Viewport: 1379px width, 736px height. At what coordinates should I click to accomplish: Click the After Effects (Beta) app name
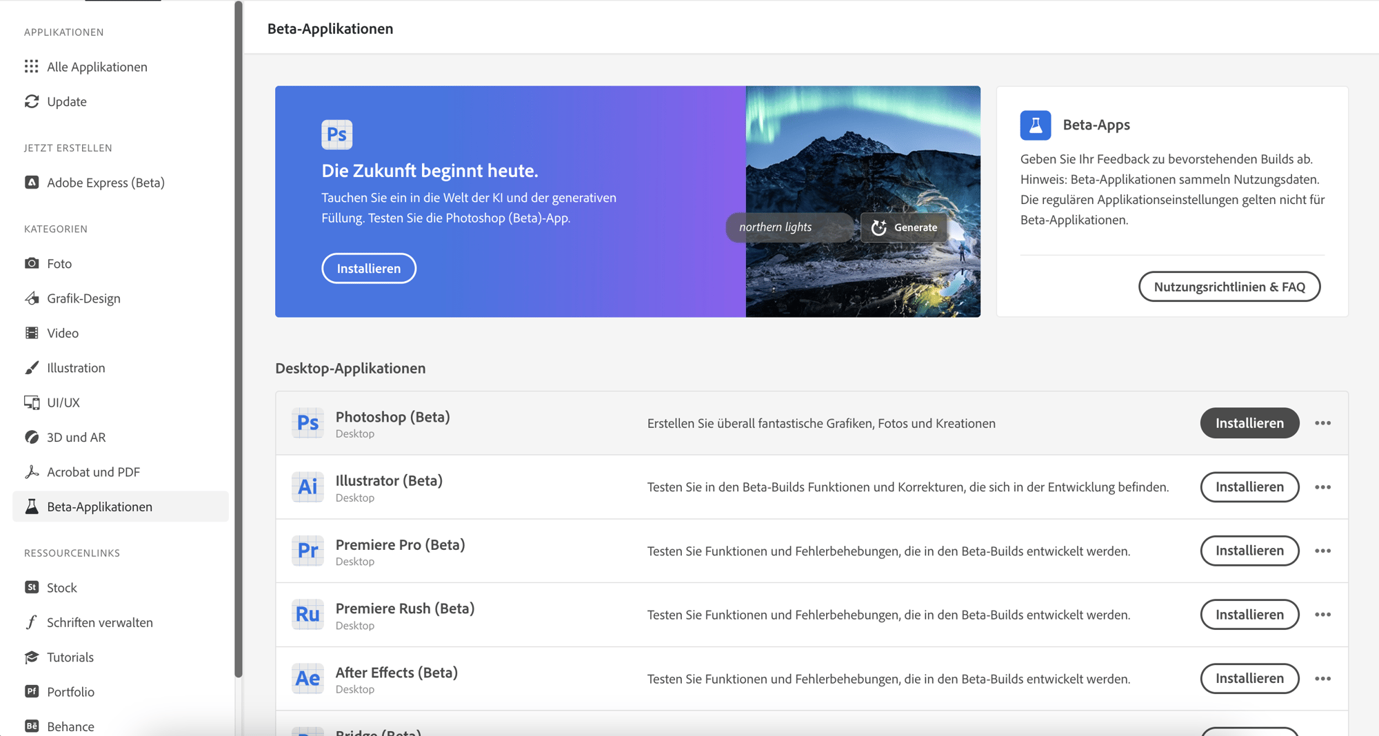tap(396, 673)
